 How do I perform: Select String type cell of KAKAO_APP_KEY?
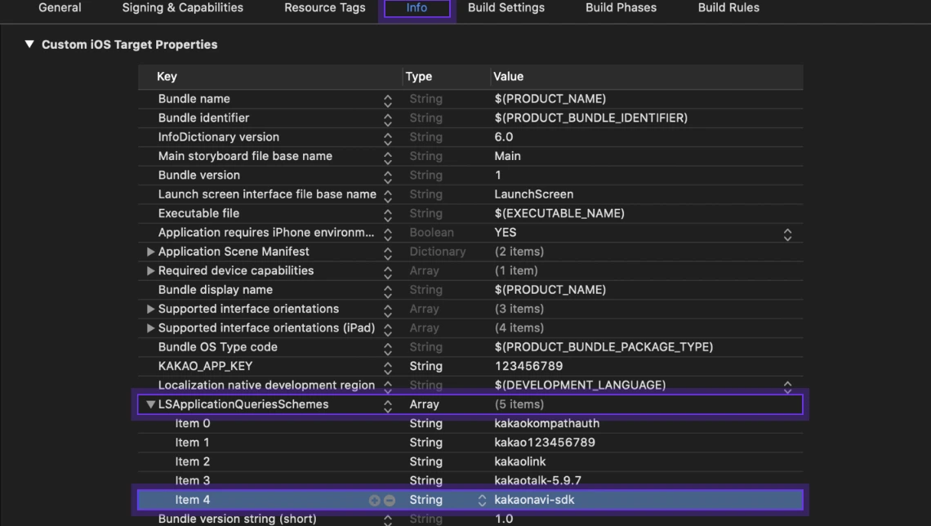click(425, 366)
